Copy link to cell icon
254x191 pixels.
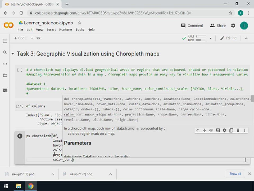coord(211,130)
